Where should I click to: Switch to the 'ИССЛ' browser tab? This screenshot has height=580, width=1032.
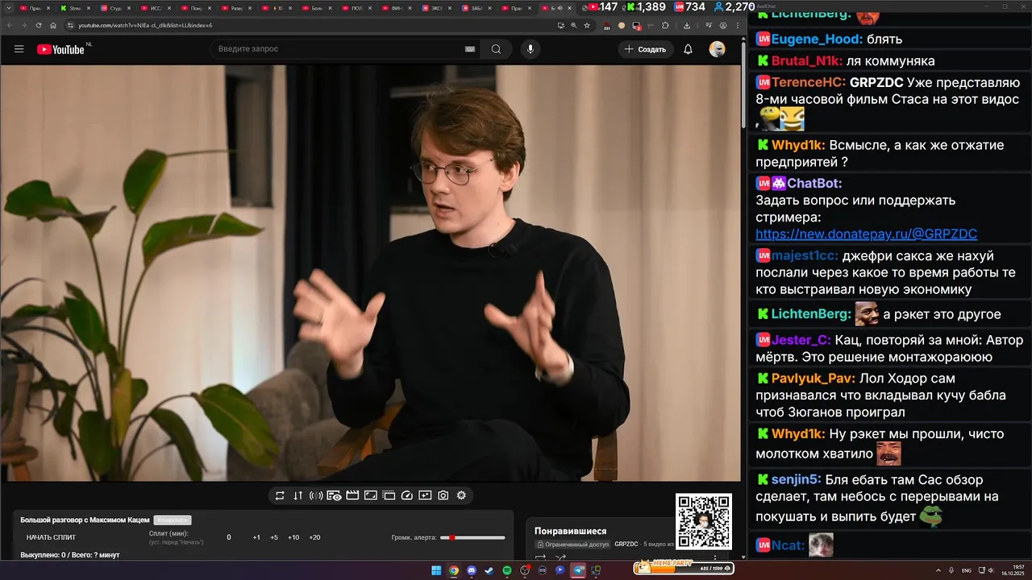(x=155, y=8)
